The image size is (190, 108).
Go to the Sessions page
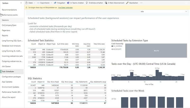click(5, 20)
